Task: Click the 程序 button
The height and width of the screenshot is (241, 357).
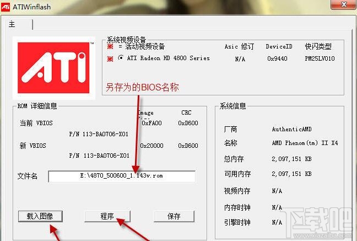Action: [107, 216]
